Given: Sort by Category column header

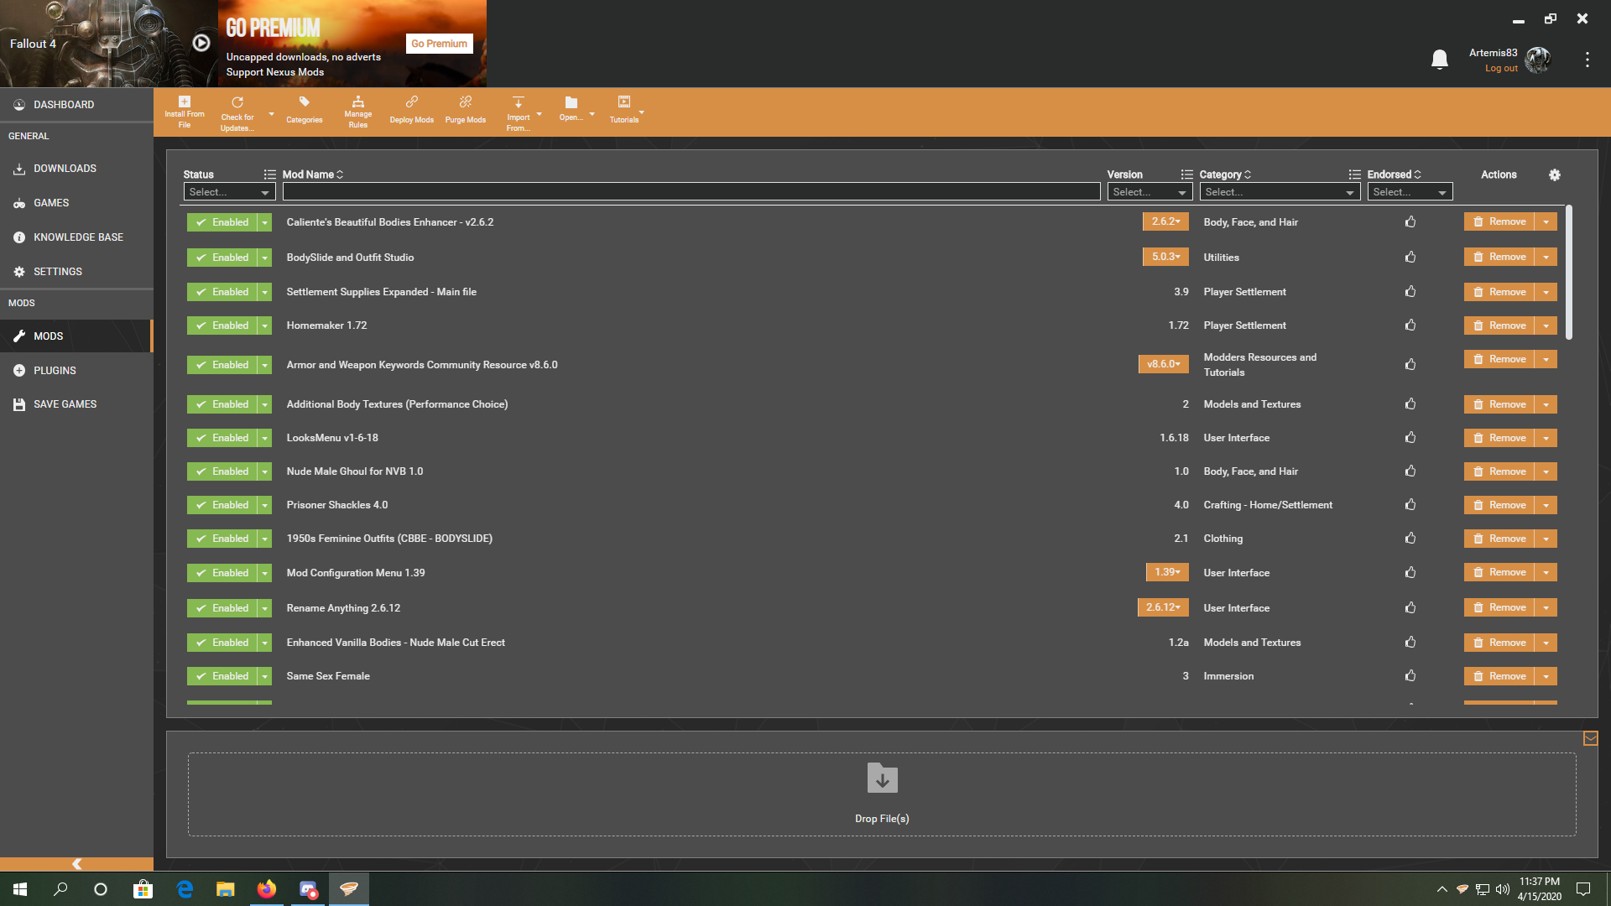Looking at the screenshot, I should tap(1225, 174).
